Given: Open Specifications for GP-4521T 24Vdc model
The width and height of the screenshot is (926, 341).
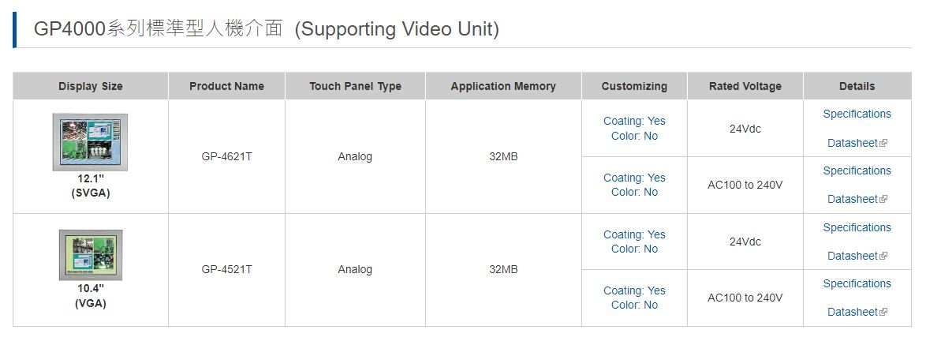Looking at the screenshot, I should point(857,227).
